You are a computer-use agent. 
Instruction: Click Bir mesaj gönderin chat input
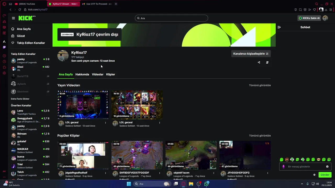pos(305,167)
